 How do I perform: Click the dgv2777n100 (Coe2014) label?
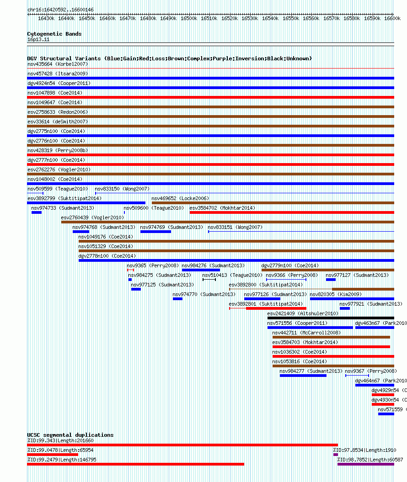click(56, 160)
